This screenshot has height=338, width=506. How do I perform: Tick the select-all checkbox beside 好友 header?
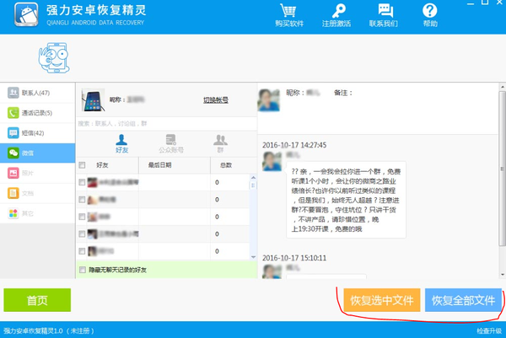click(82, 165)
